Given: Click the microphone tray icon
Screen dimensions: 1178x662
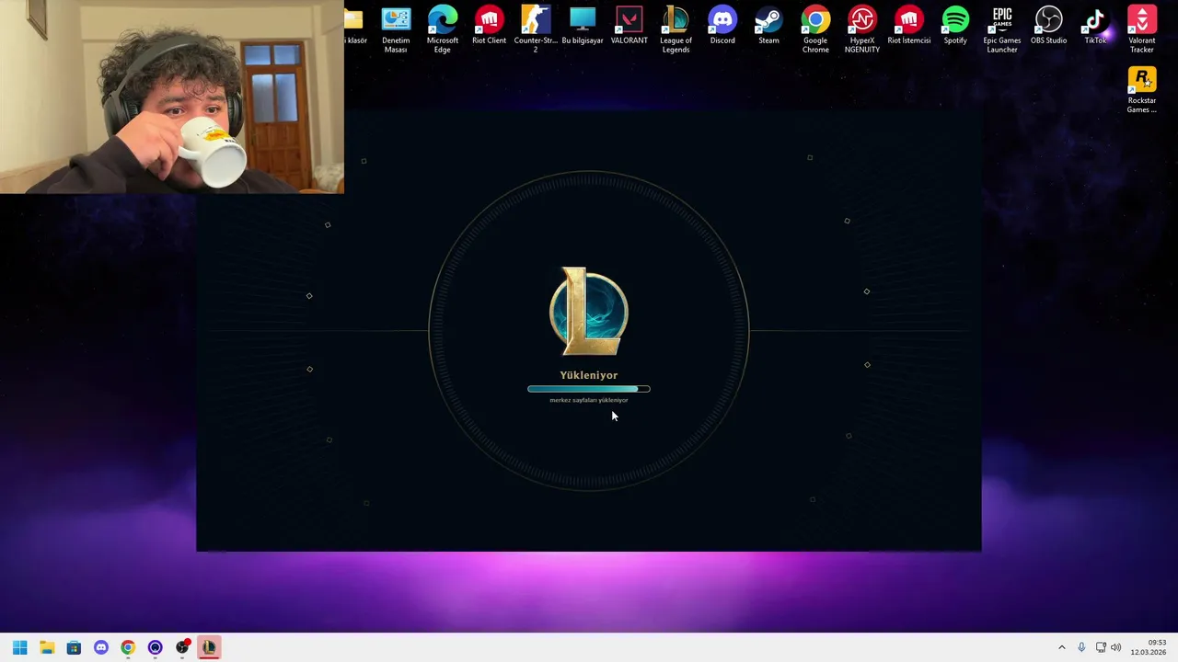Looking at the screenshot, I should pyautogui.click(x=1081, y=647).
